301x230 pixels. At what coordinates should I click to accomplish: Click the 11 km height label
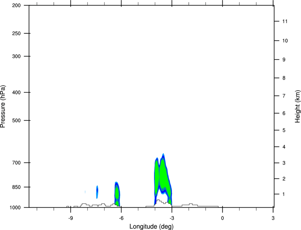(x=285, y=21)
